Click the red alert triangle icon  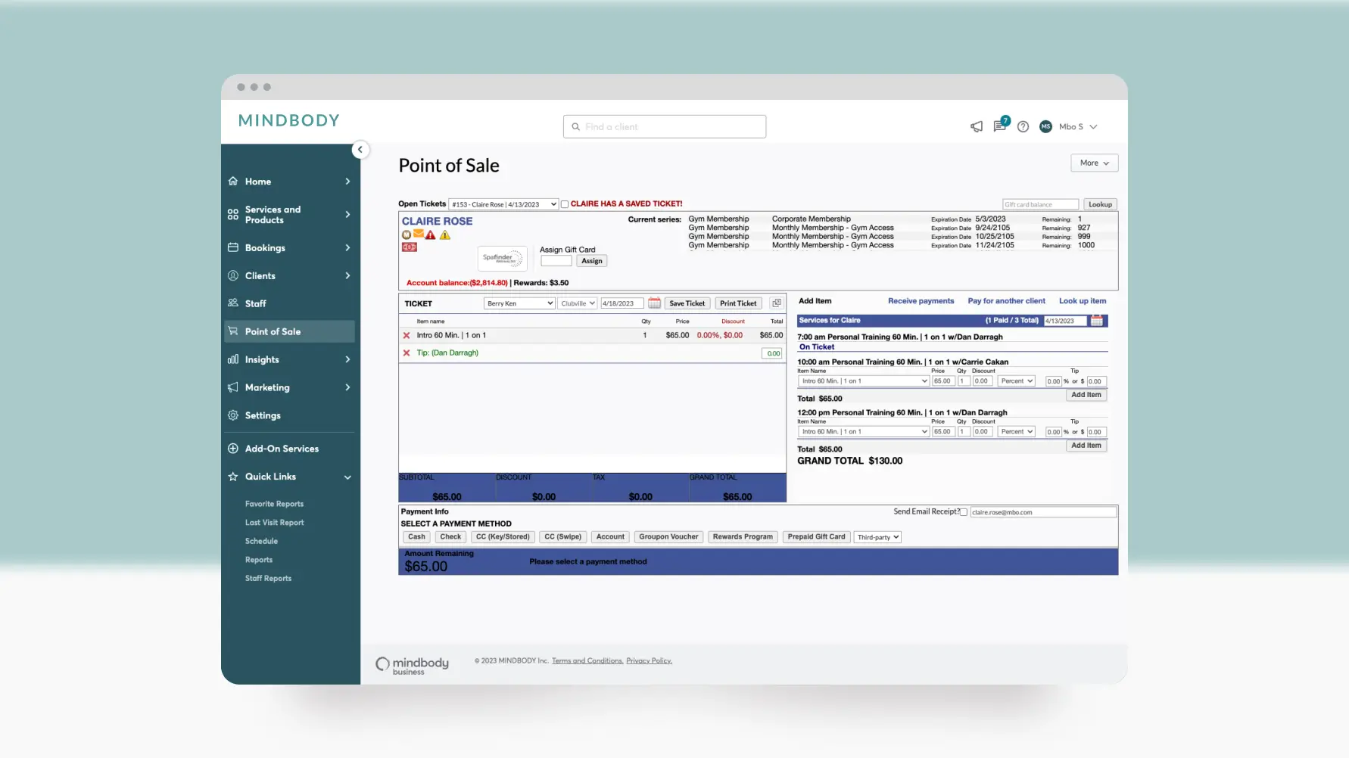(431, 235)
